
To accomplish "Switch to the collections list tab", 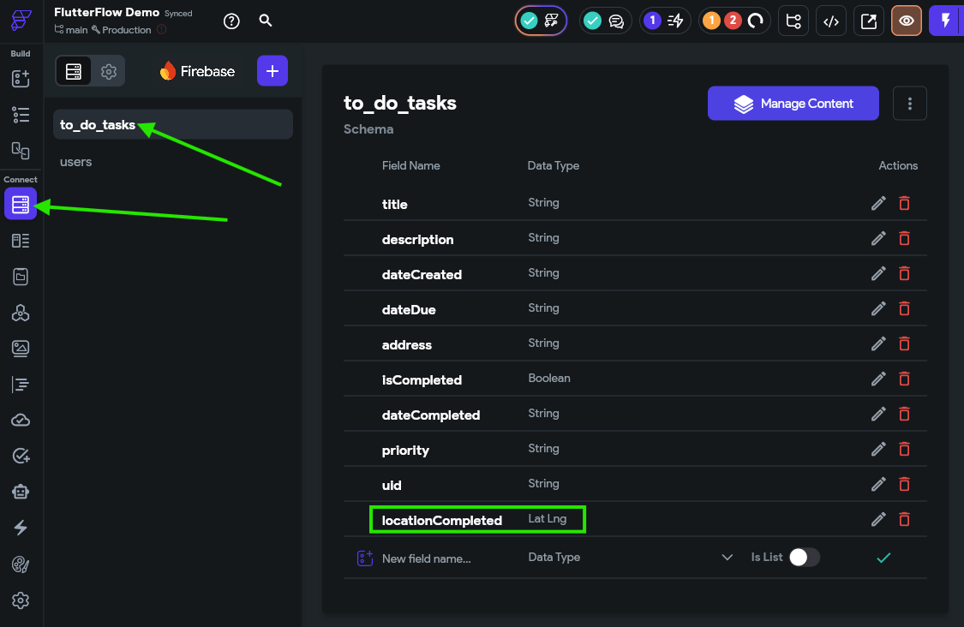I will tap(73, 71).
